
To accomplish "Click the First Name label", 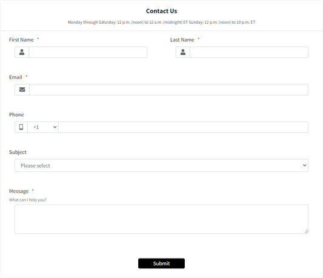I will [x=21, y=40].
